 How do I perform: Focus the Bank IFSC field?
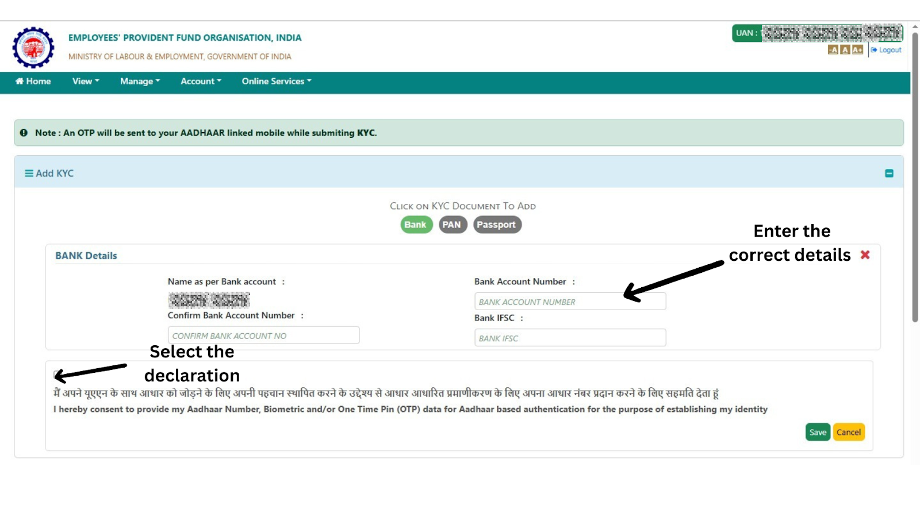point(570,338)
